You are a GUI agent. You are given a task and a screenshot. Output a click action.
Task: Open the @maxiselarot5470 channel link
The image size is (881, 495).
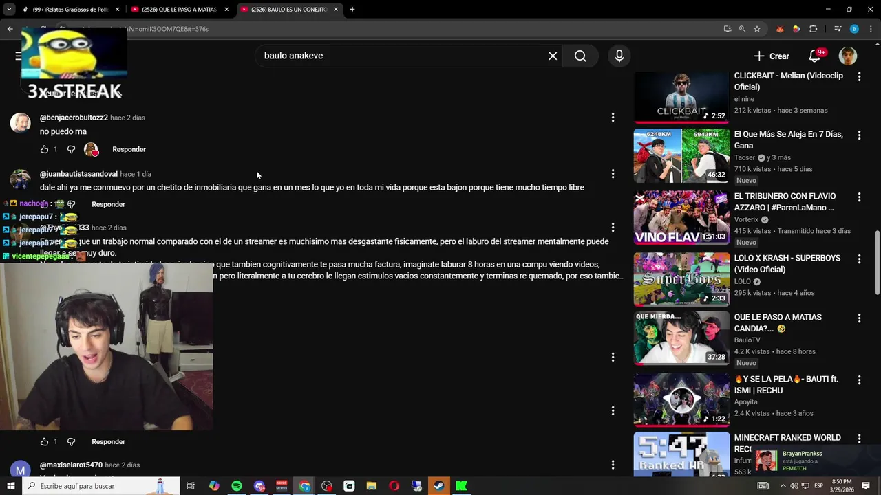point(71,465)
